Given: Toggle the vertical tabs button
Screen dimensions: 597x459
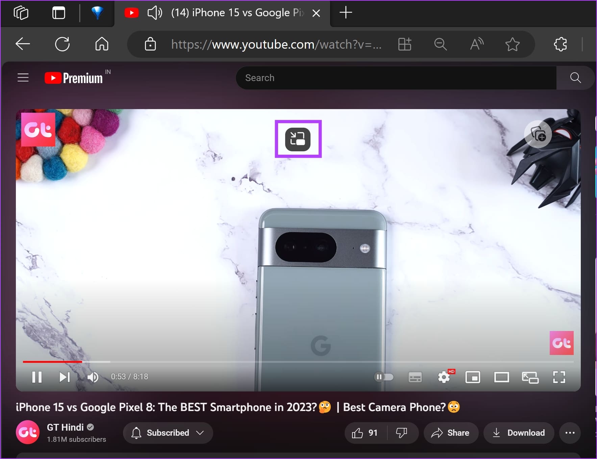Looking at the screenshot, I should coord(58,13).
